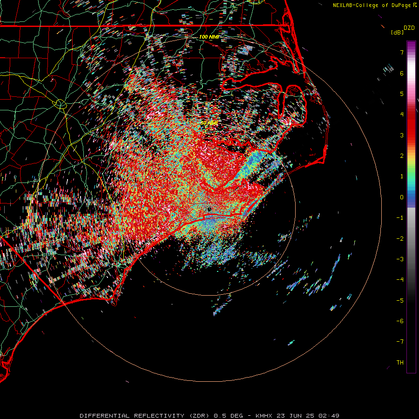Click the KMHX station identifier in the caption

click(x=264, y=416)
